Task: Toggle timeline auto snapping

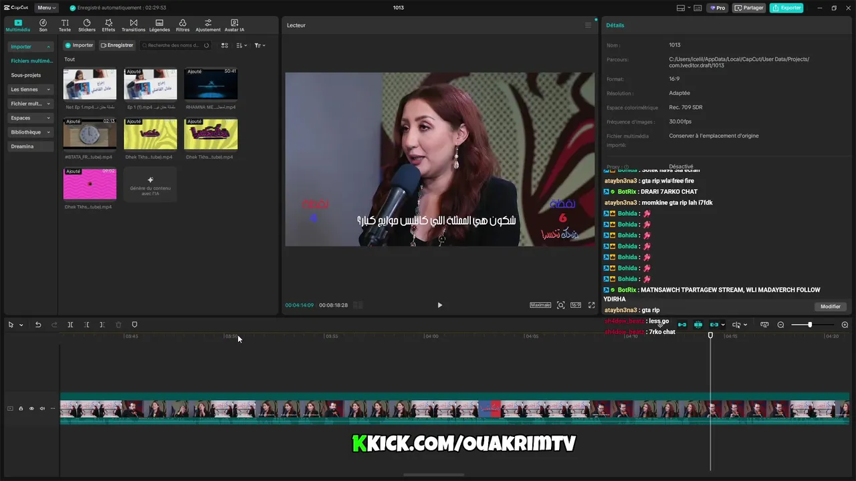Action: click(x=698, y=325)
